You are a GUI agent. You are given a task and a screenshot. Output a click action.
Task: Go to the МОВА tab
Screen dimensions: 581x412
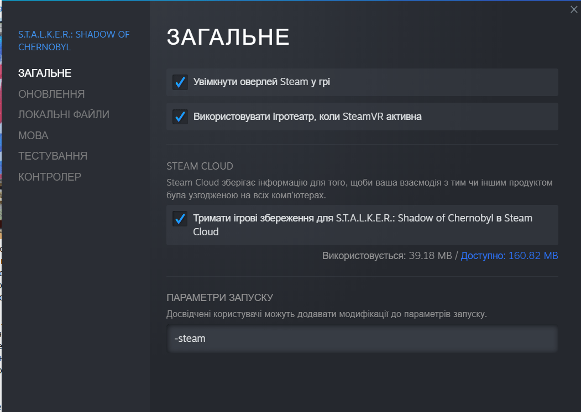[33, 135]
